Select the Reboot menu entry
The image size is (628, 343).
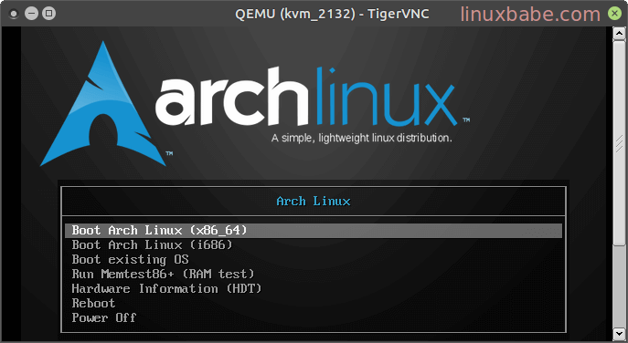[93, 303]
